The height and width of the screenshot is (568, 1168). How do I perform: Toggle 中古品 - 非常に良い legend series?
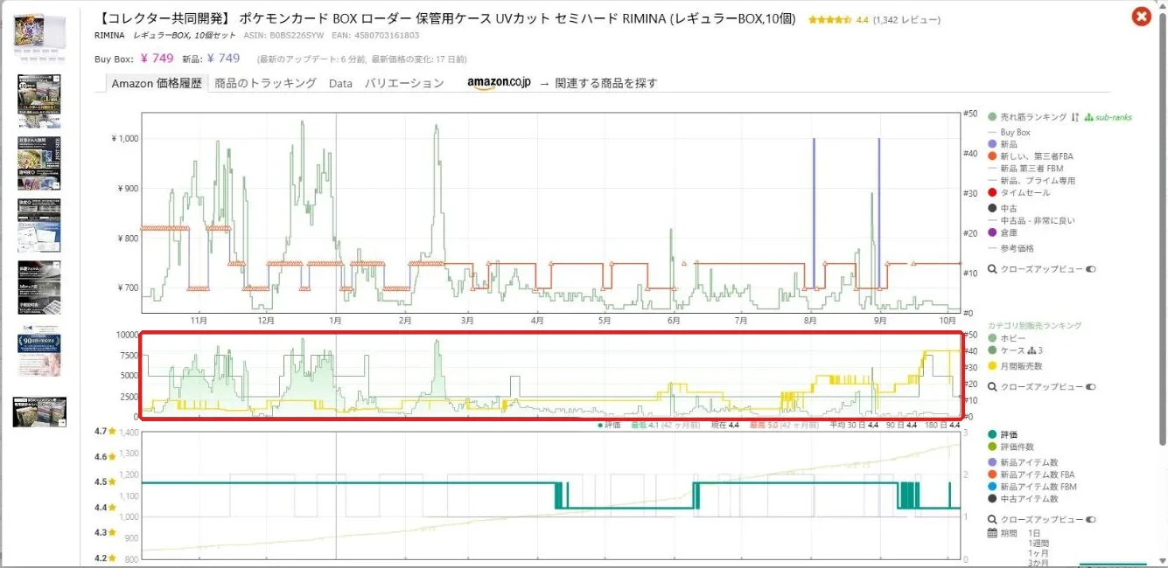coord(1032,221)
